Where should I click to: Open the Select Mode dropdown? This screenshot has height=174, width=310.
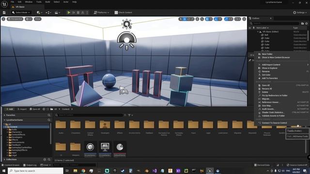21,13
